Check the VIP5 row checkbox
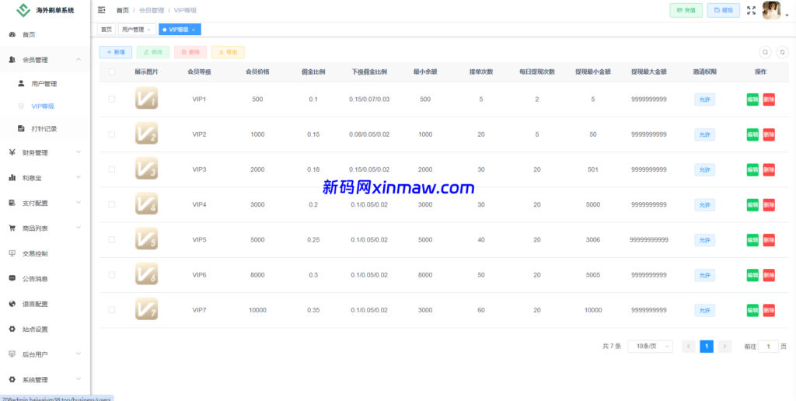796x401 pixels. pos(112,239)
